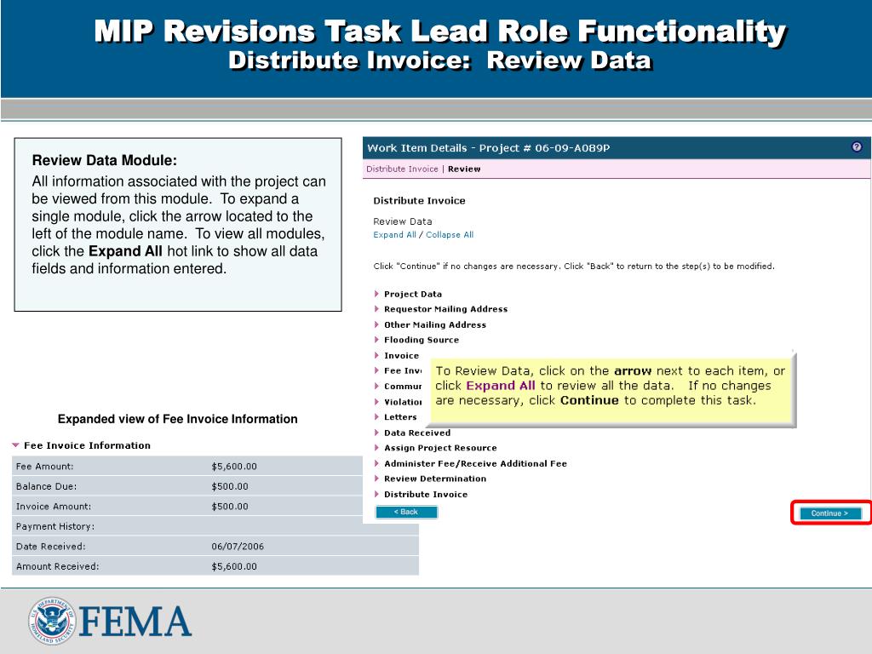This screenshot has height=654, width=872.
Task: Select the Project Data label
Action: [x=413, y=294]
